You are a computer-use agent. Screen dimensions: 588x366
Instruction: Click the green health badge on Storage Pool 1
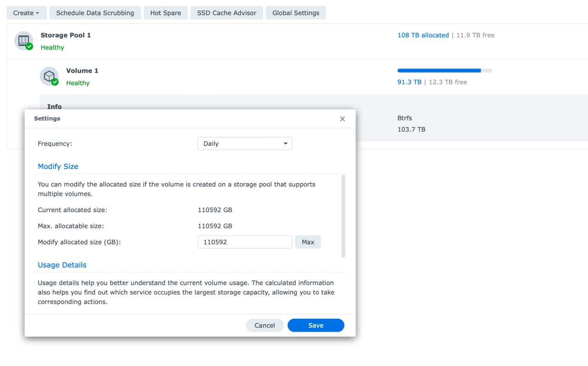pos(29,46)
